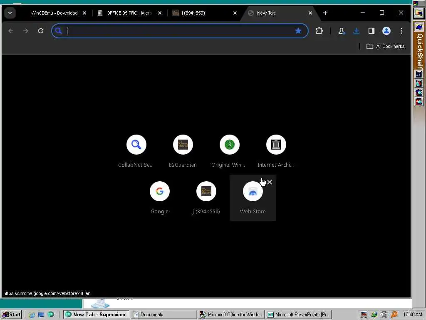
Task: Toggle the side panel
Action: coord(371,31)
